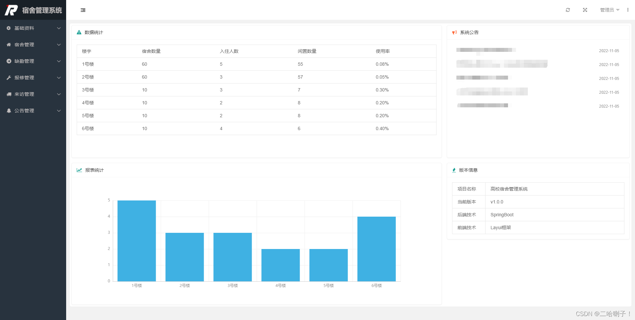Expand the 报修管理 menu chevron
The width and height of the screenshot is (635, 320).
59,78
